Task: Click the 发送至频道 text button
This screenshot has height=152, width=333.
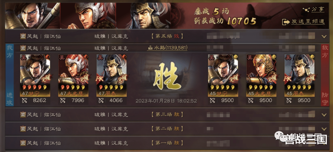Action: click(308, 21)
